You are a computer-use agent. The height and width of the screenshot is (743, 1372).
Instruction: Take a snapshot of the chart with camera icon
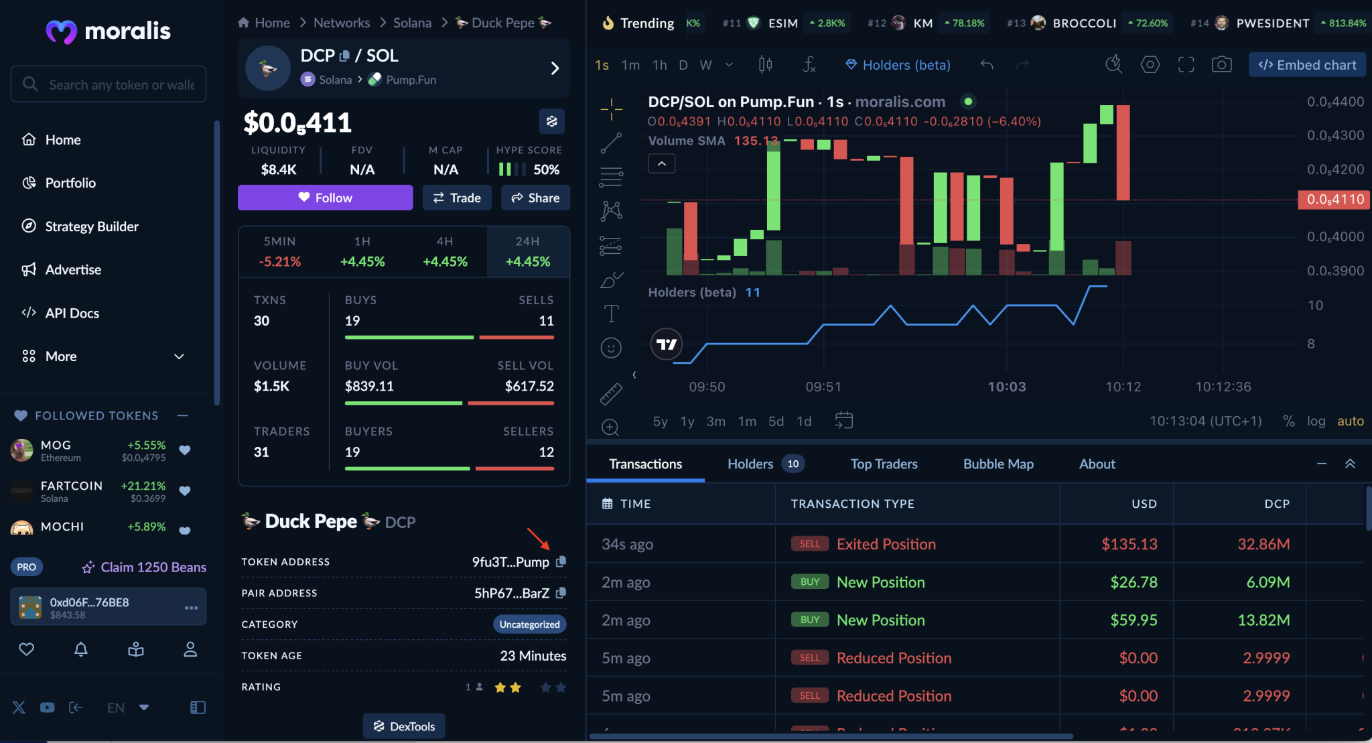point(1221,64)
